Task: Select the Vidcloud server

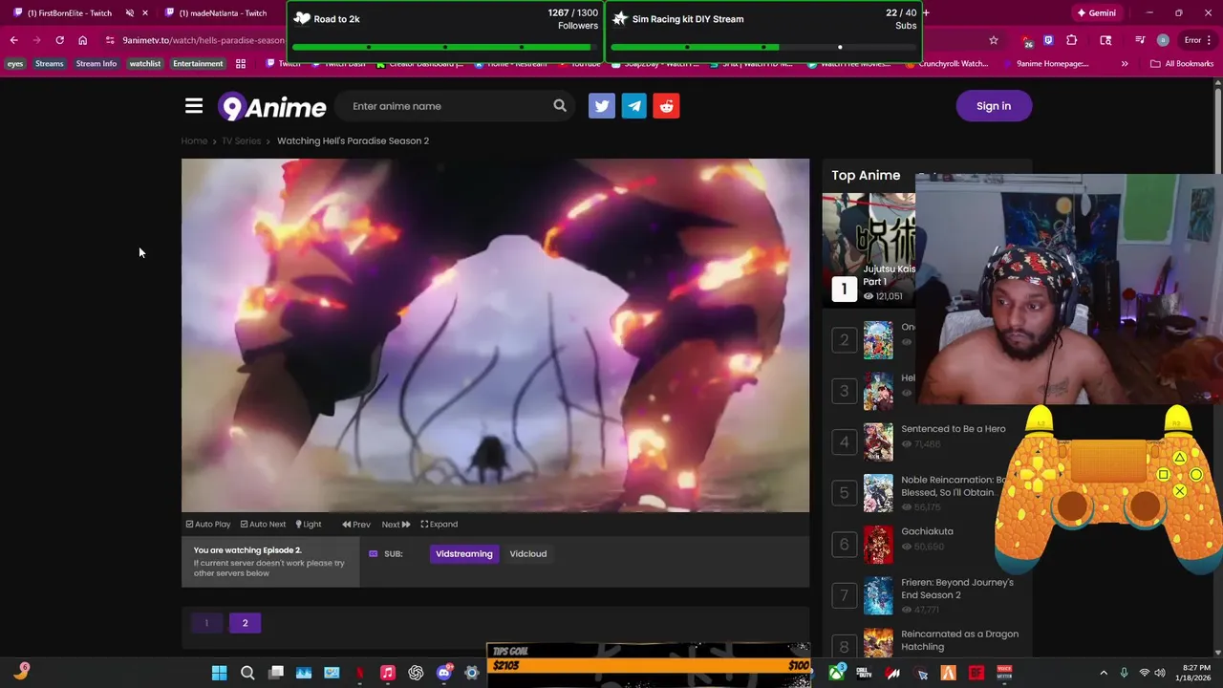Action: click(x=528, y=554)
